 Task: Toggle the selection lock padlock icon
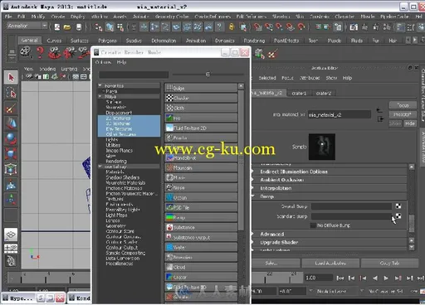coord(232,27)
